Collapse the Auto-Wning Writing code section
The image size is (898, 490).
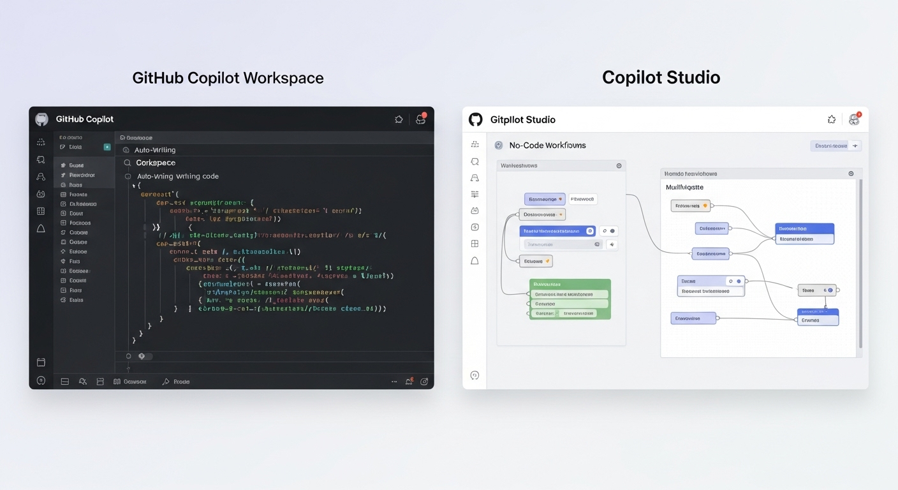[128, 176]
